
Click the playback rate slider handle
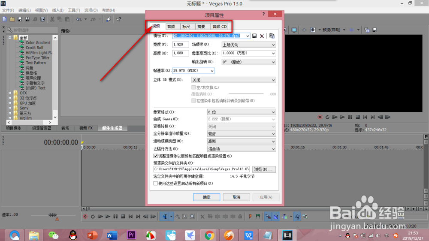click(x=57, y=219)
